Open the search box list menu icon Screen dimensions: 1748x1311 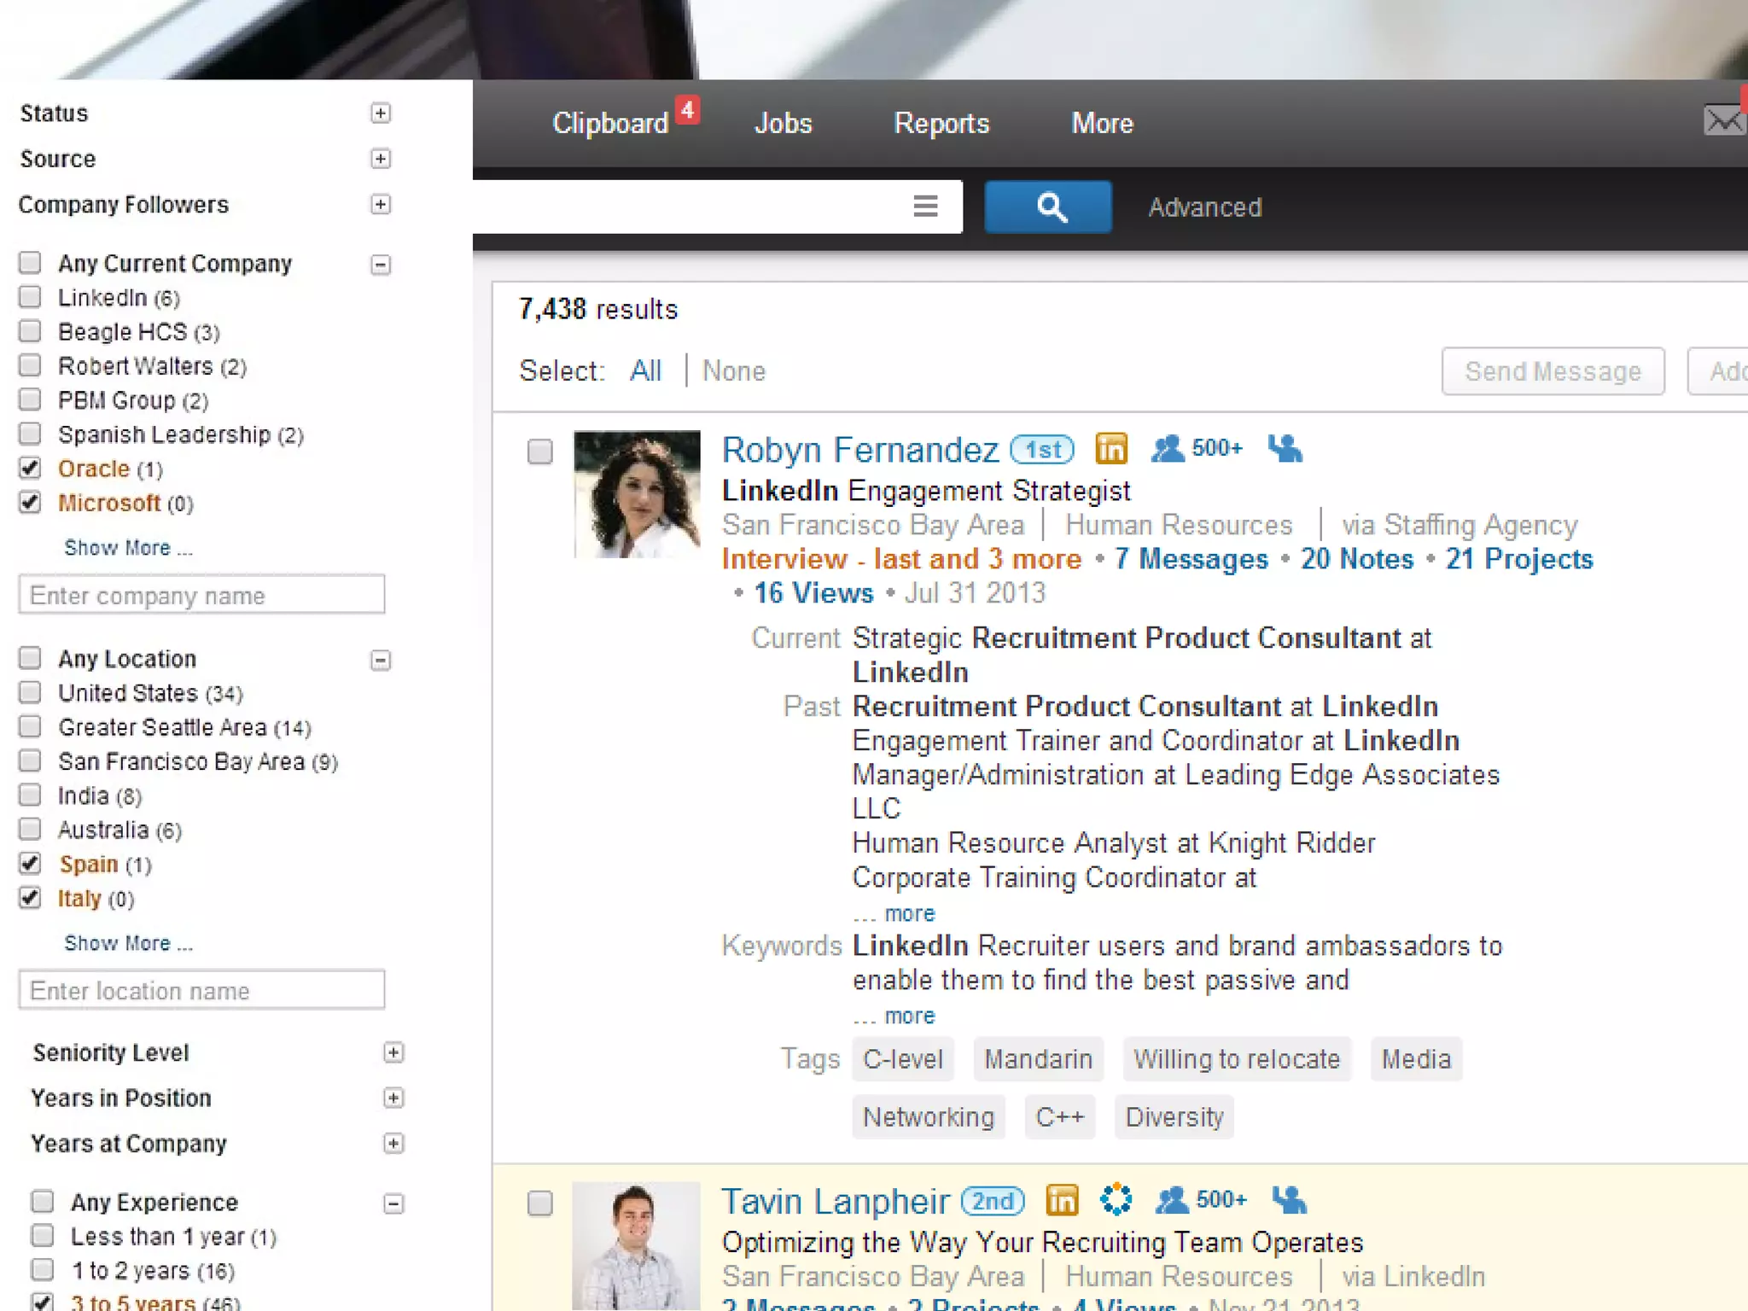[x=925, y=207]
